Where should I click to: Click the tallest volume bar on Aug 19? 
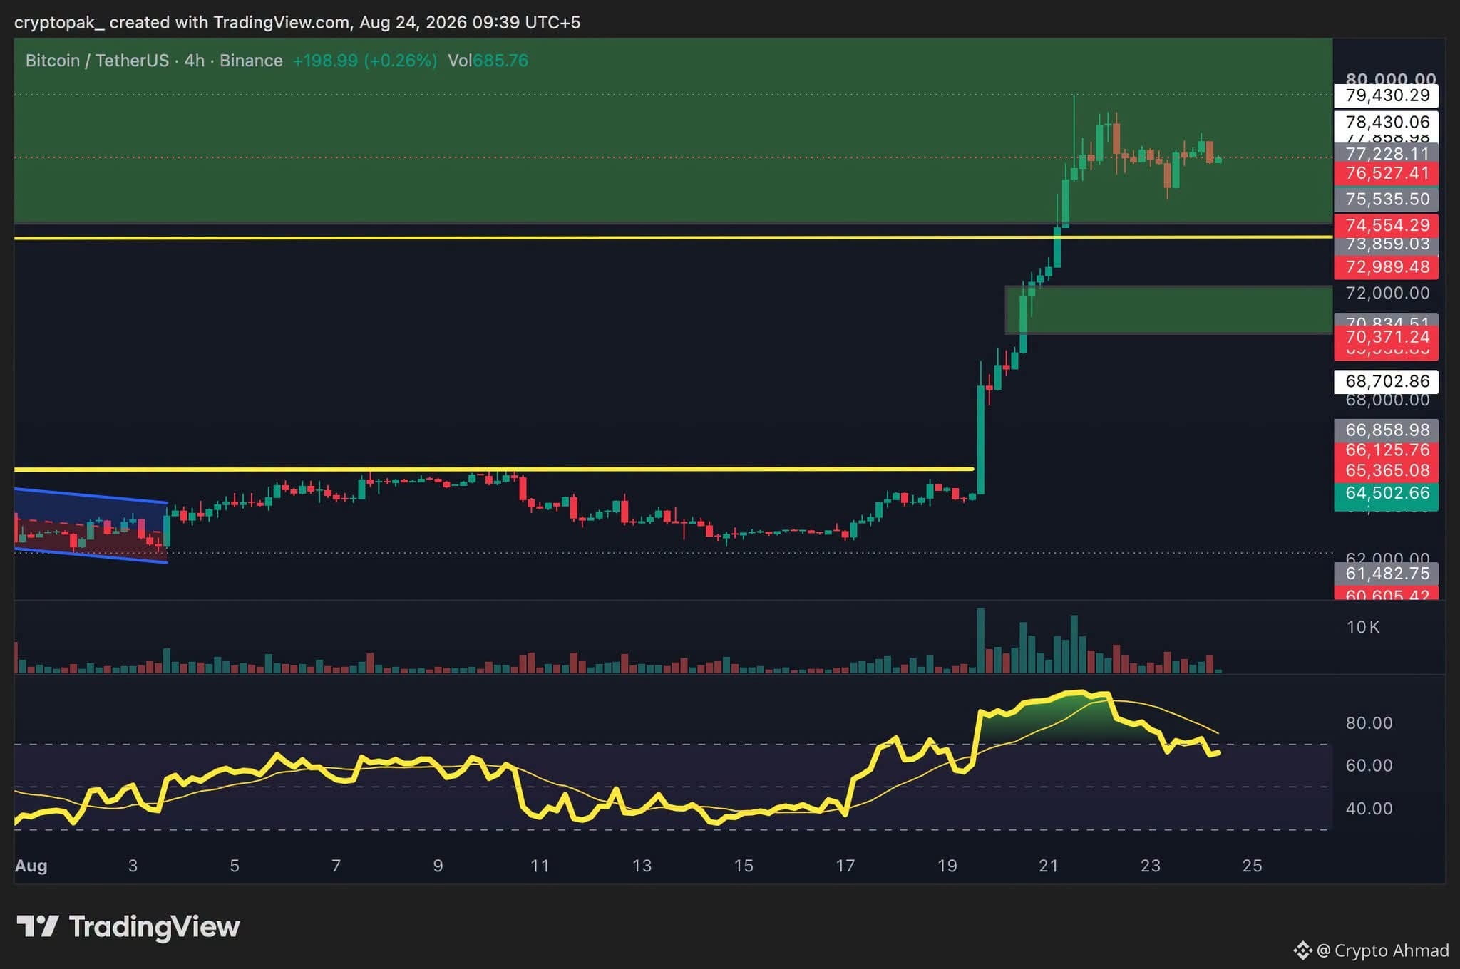pyautogui.click(x=981, y=641)
